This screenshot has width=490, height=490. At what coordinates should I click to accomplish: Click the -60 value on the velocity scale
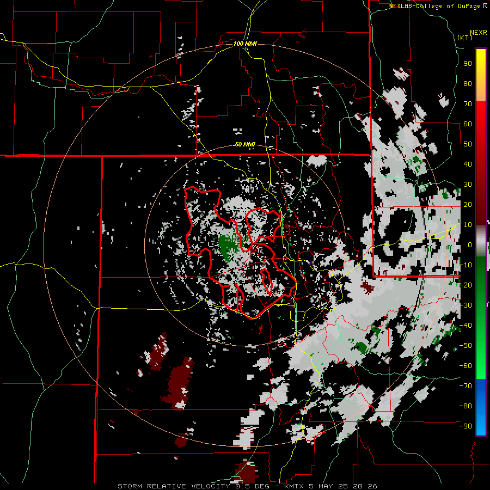point(465,366)
